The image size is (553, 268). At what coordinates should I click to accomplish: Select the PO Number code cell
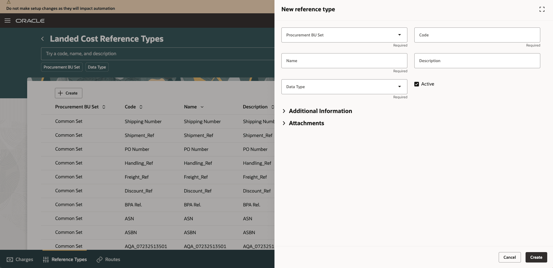pyautogui.click(x=137, y=149)
